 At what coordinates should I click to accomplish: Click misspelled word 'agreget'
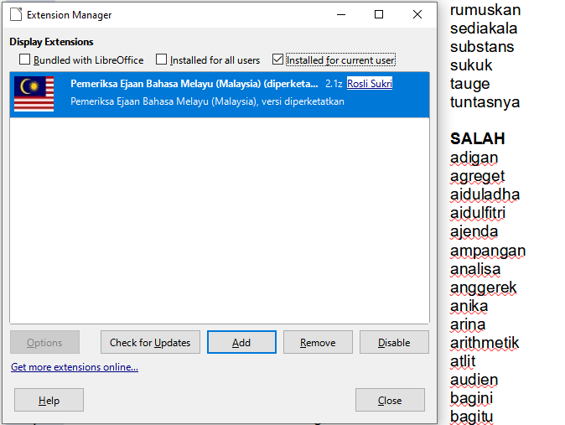(478, 177)
